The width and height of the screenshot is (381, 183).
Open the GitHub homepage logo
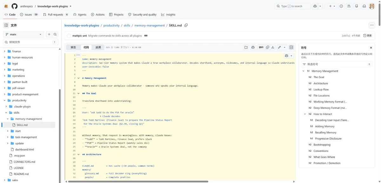(x=14, y=6)
